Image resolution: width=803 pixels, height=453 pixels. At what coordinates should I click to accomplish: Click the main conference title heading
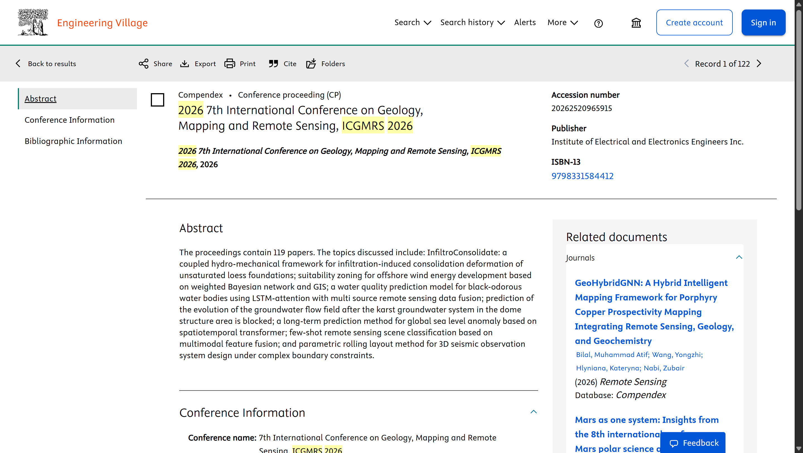pyautogui.click(x=301, y=118)
